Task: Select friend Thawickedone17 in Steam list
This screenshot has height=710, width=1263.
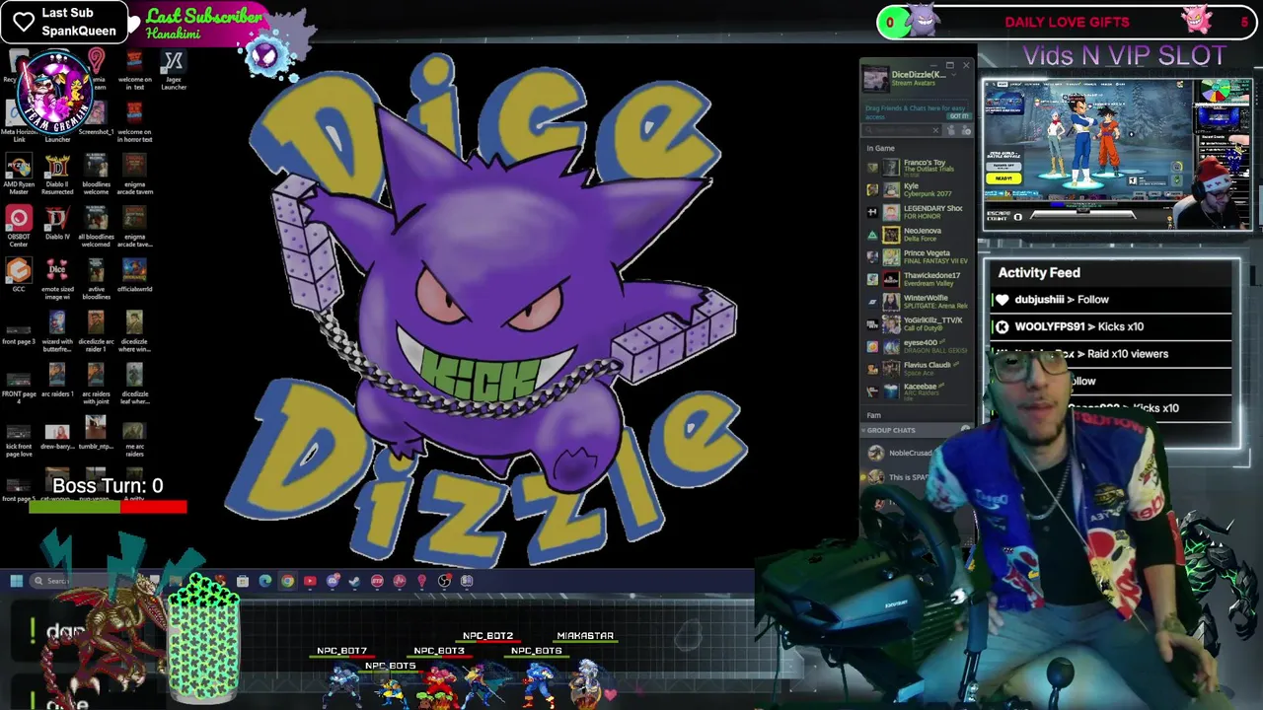Action: [x=918, y=279]
